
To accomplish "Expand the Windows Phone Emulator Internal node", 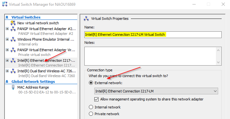I will click(7, 39).
